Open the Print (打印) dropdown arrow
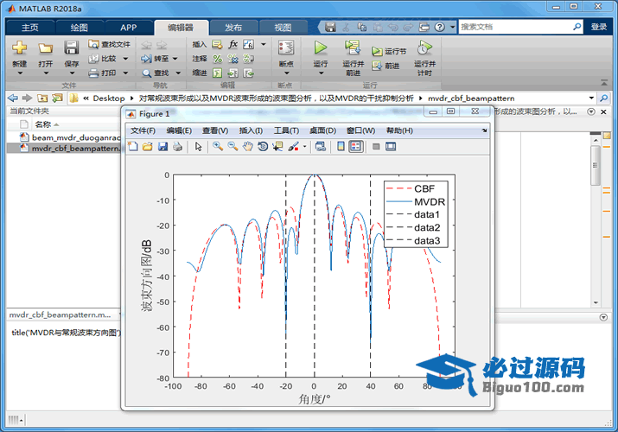The width and height of the screenshot is (618, 432). (125, 73)
